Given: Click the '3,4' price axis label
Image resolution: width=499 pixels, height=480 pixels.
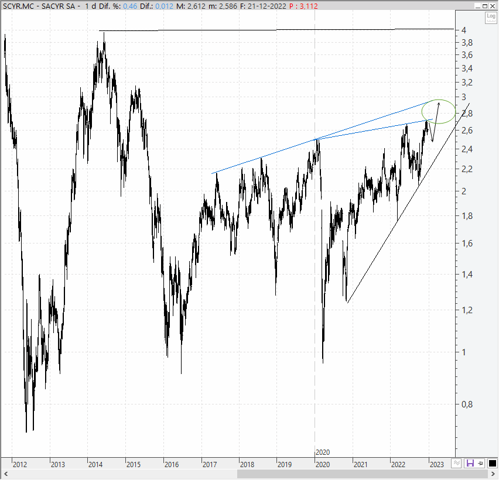Looking at the screenshot, I should pyautogui.click(x=467, y=68).
